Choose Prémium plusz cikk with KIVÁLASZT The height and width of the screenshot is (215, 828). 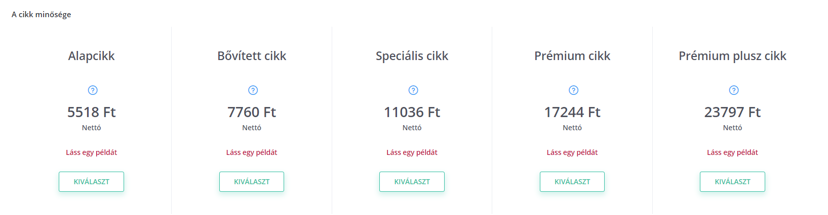pos(732,182)
